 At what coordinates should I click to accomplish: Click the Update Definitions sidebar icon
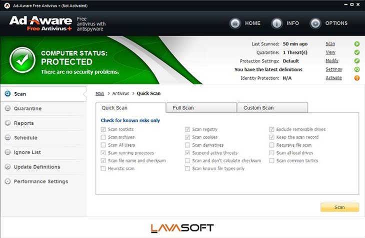[x=7, y=167]
